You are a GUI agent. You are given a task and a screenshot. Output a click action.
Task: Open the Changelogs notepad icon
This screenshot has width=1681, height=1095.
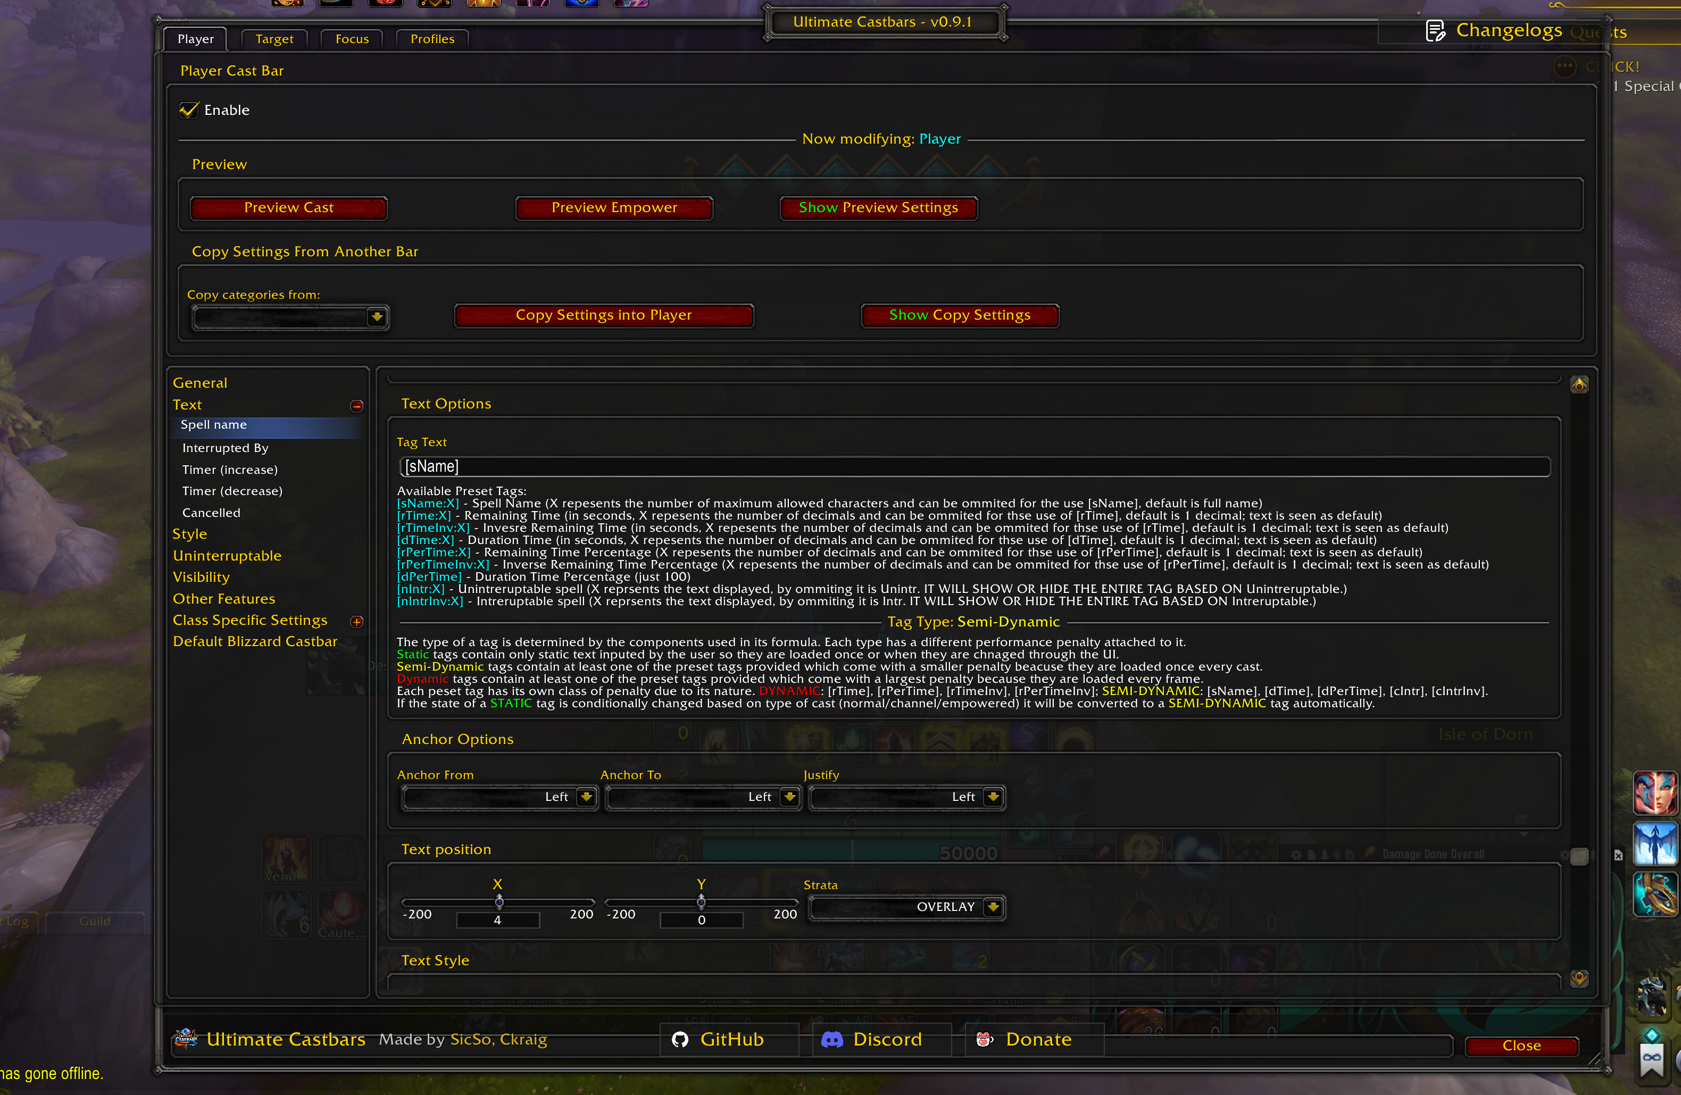[x=1435, y=31]
